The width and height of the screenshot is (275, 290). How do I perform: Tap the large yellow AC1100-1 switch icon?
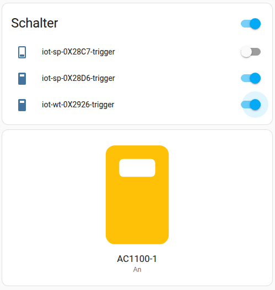137,195
